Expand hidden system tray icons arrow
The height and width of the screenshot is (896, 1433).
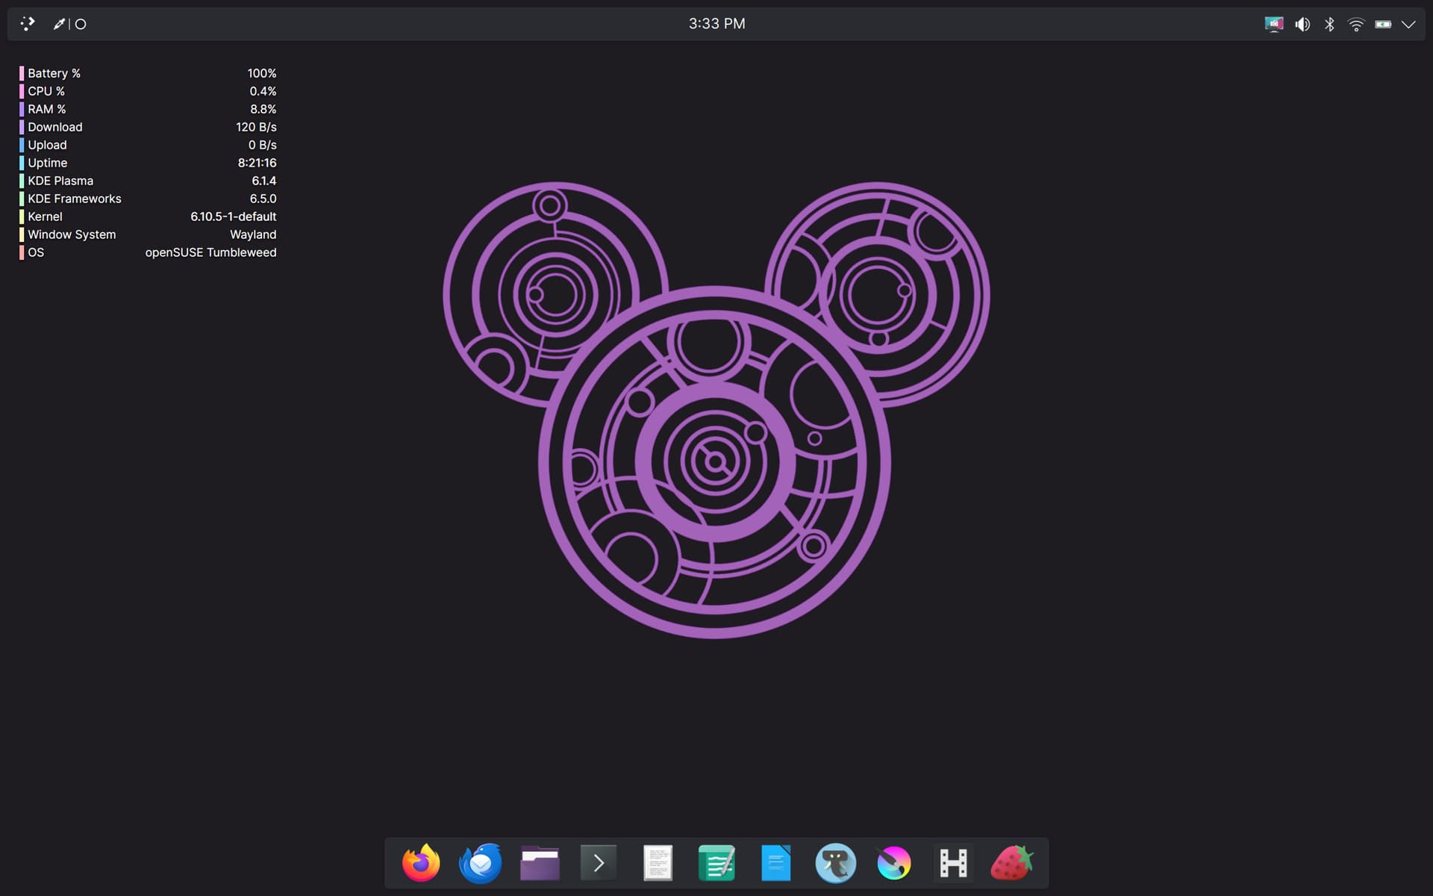point(1408,24)
